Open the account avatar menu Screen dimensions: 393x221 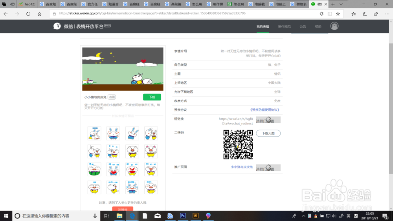[334, 26]
